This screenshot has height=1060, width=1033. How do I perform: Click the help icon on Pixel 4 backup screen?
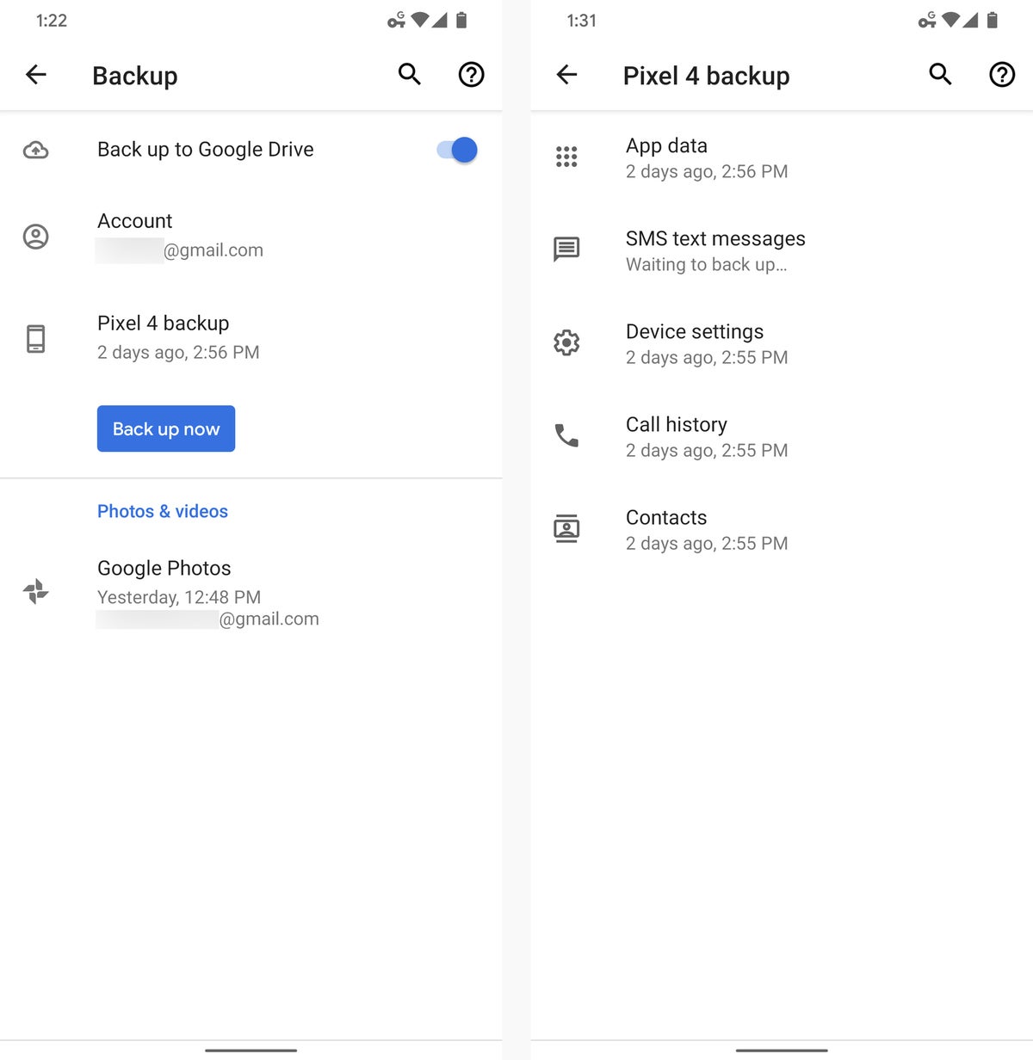(x=1001, y=75)
